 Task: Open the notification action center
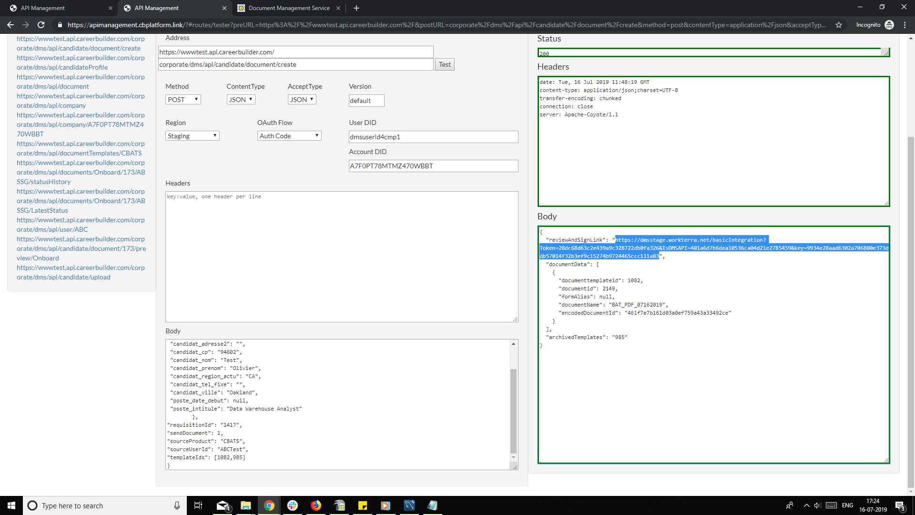[900, 505]
